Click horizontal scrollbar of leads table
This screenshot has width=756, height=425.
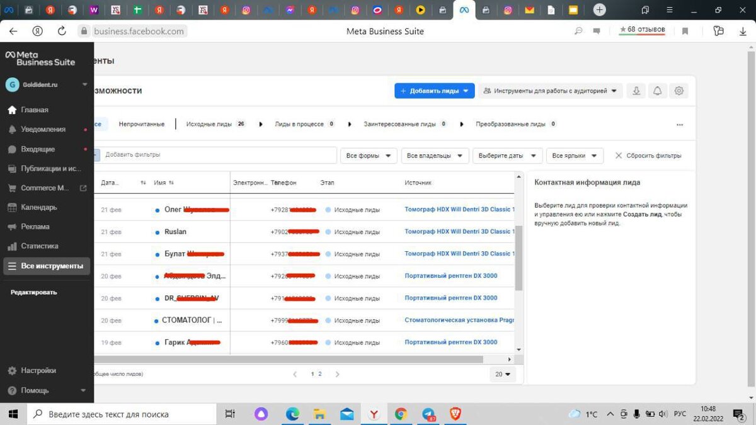click(x=289, y=360)
